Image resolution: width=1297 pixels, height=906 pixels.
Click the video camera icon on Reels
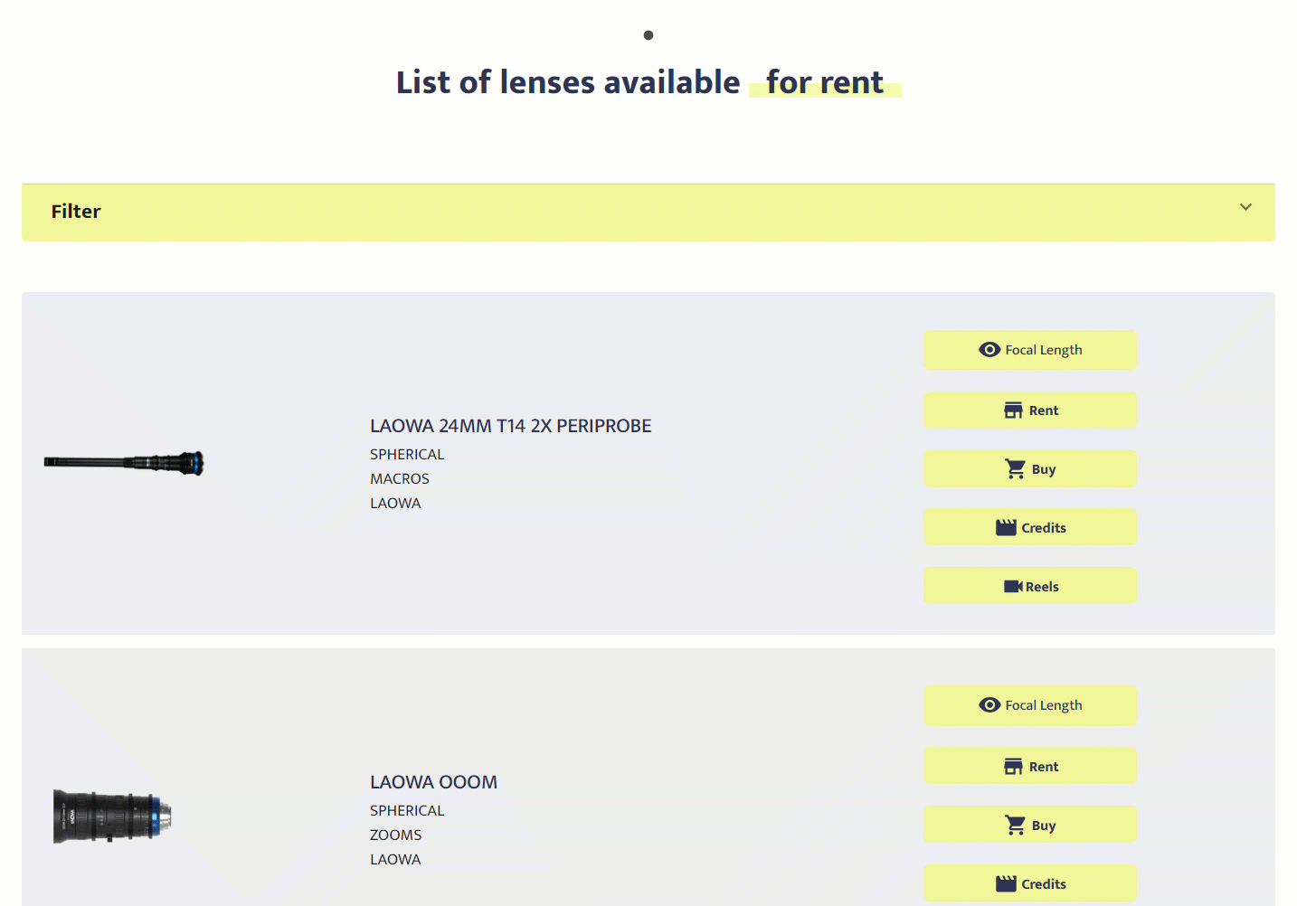point(1013,587)
